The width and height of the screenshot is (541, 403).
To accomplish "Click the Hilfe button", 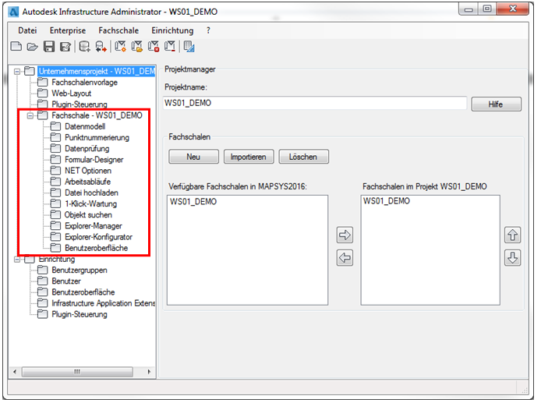I will pyautogui.click(x=496, y=104).
